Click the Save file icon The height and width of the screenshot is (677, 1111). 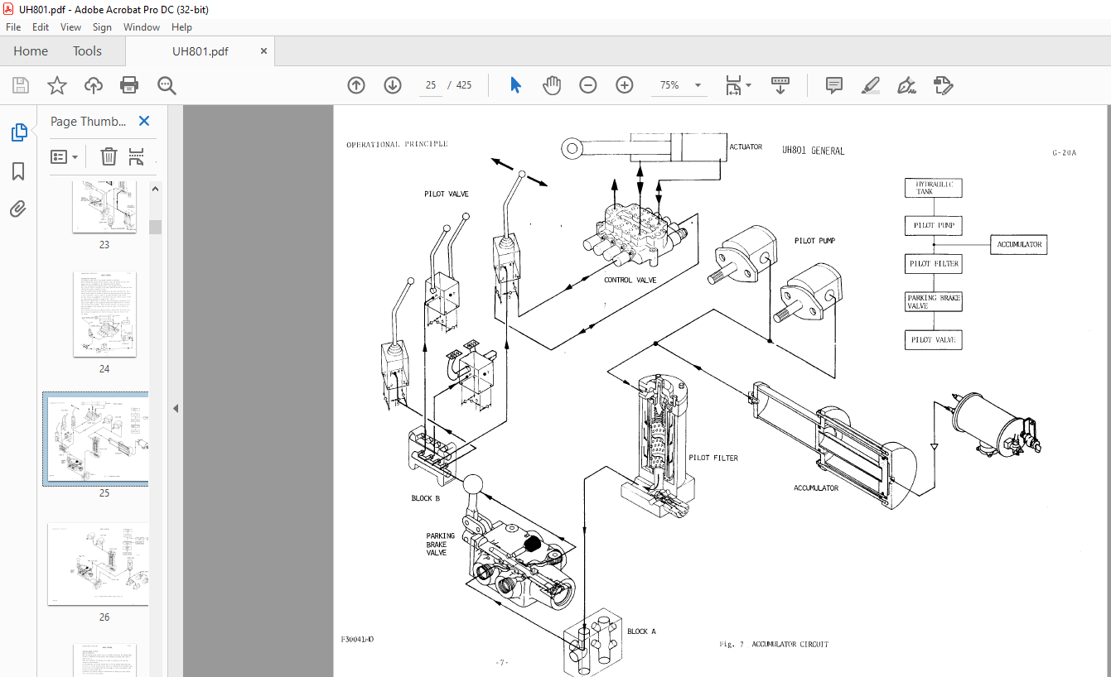[x=21, y=85]
